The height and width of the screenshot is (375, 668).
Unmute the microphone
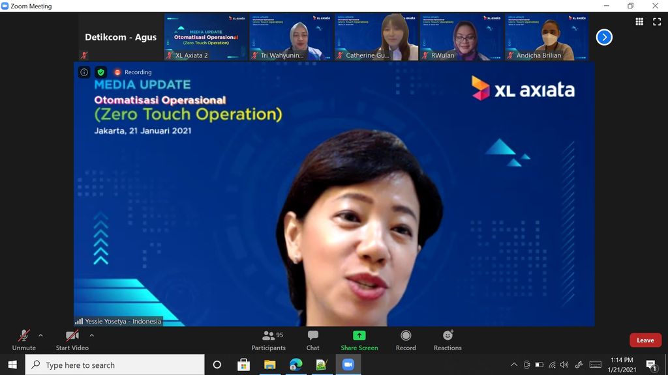tap(24, 340)
